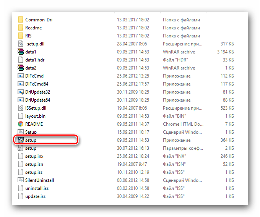Screen dimensions: 260x217
Task: Click the update.iss file icon
Action: (x=21, y=196)
